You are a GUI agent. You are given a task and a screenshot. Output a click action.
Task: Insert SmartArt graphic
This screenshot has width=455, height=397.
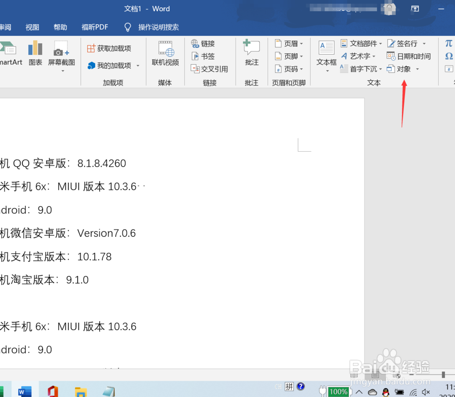tap(11, 53)
